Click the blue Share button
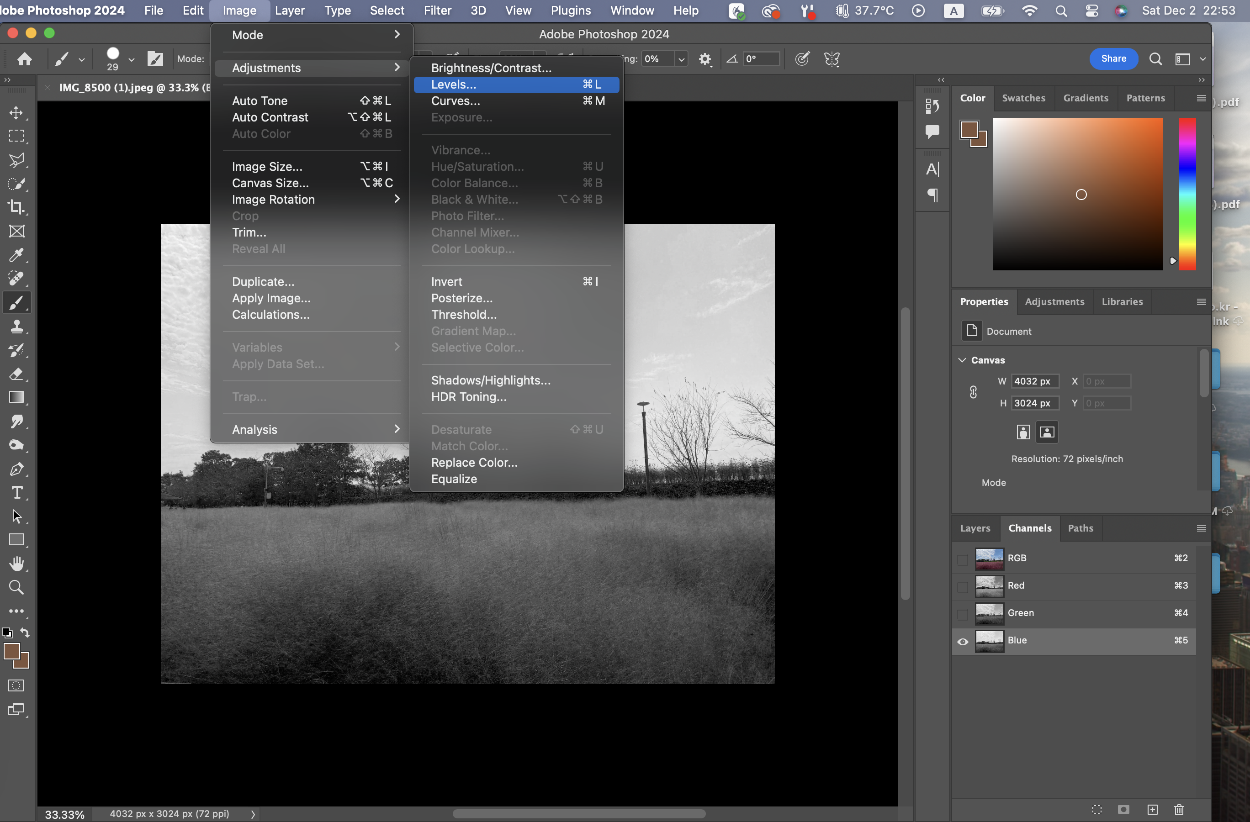This screenshot has height=822, width=1250. [x=1113, y=59]
